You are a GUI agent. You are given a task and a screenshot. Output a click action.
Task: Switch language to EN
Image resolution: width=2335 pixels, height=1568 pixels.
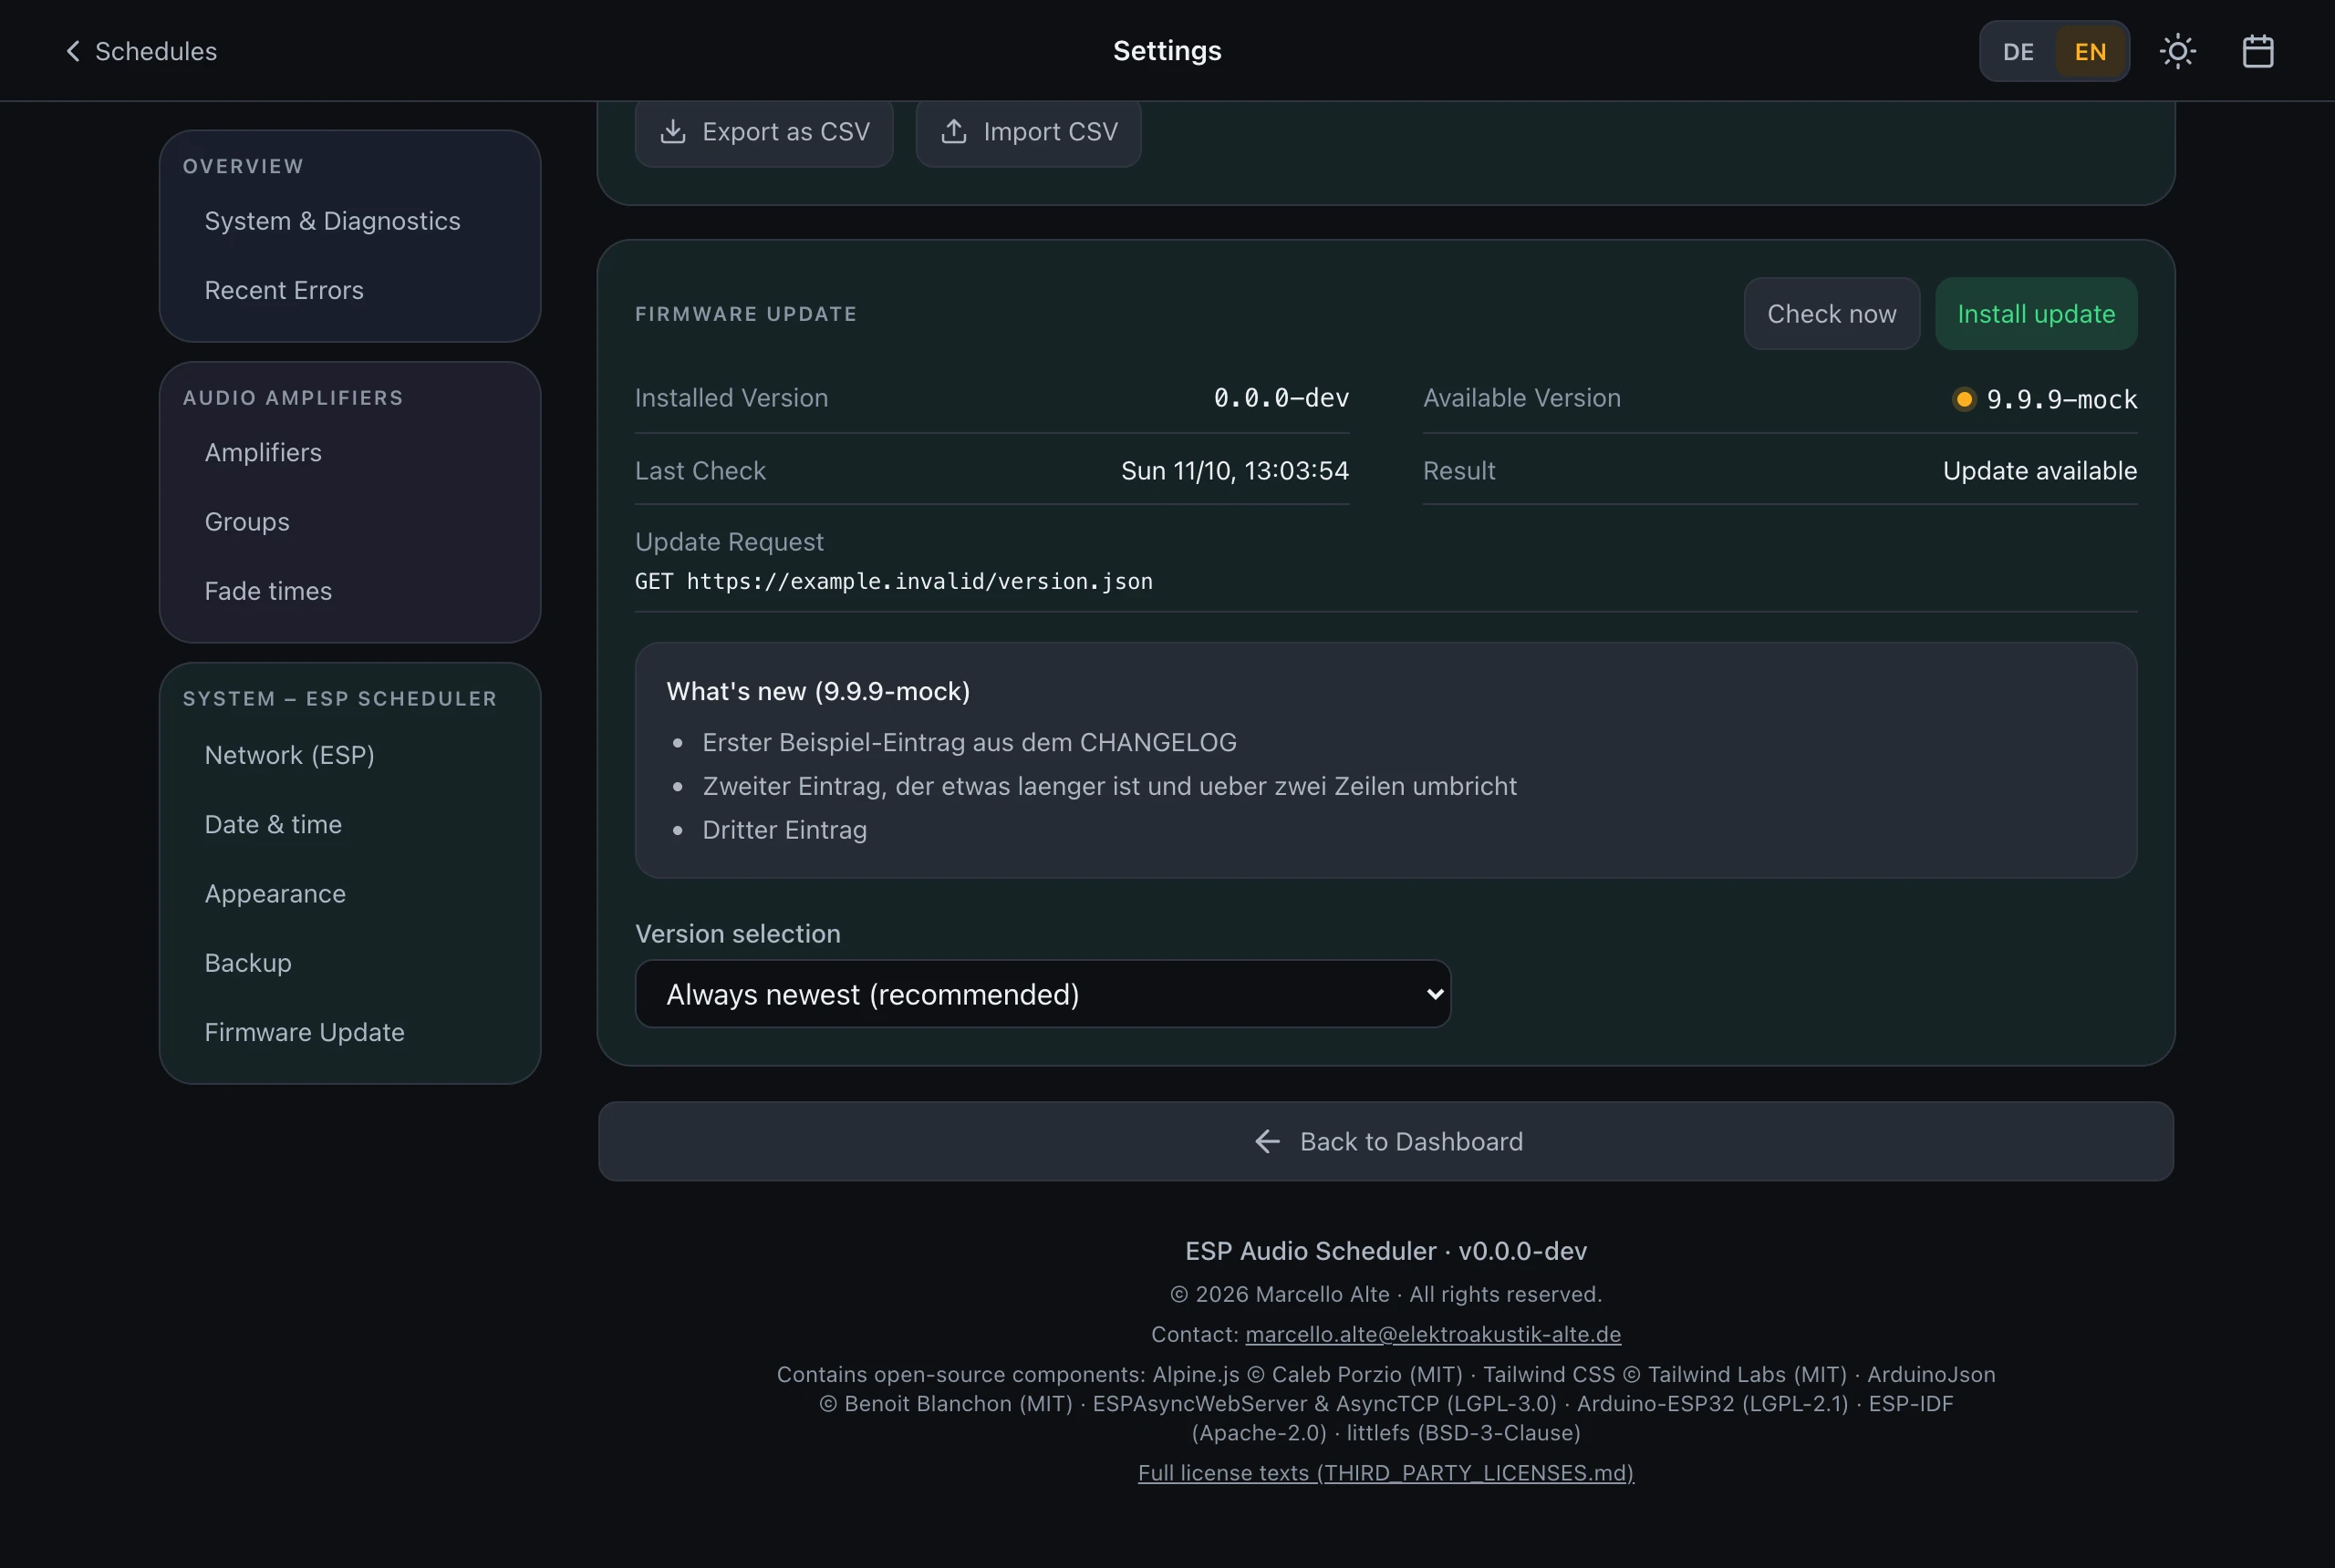click(x=2090, y=52)
